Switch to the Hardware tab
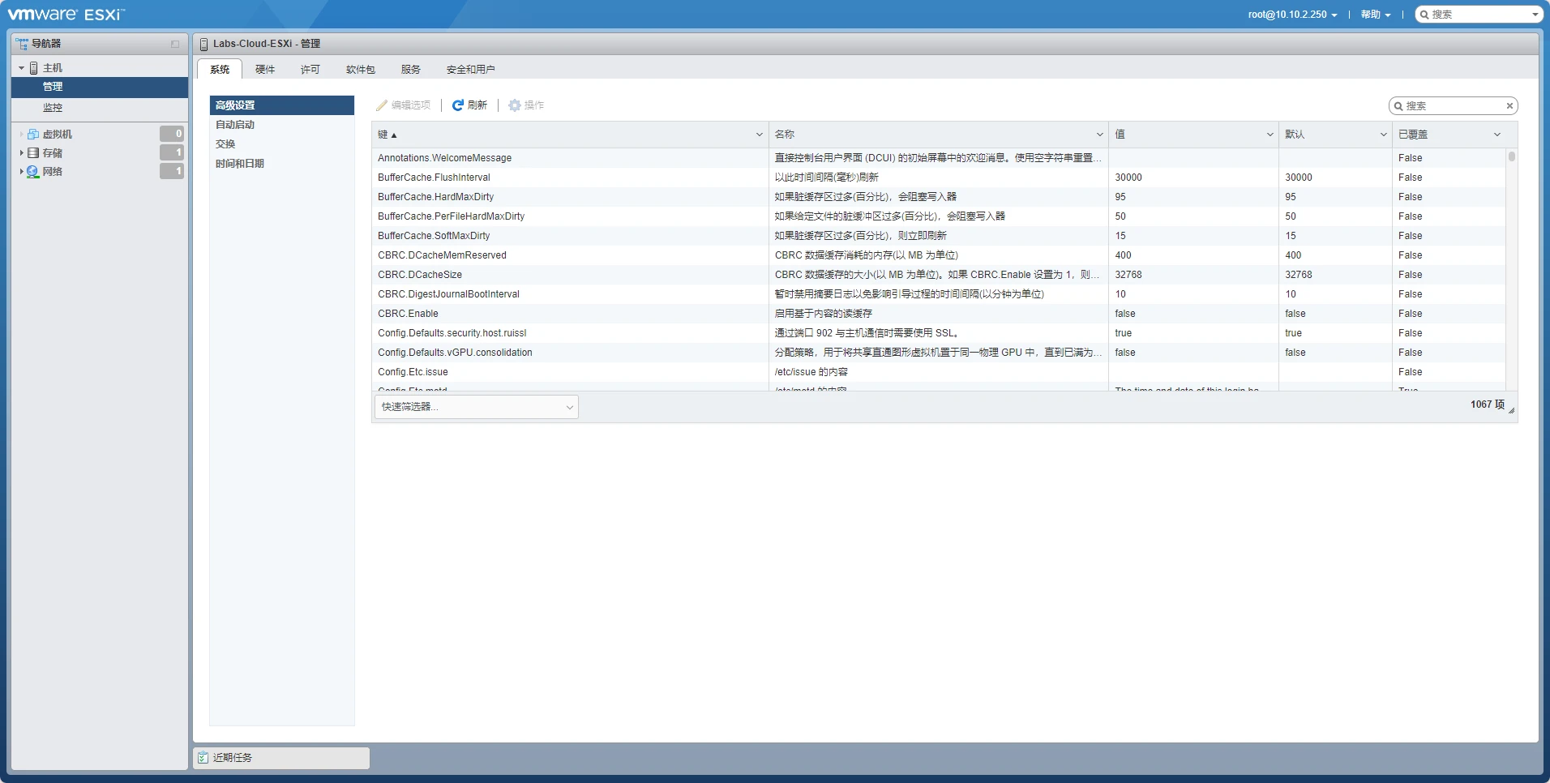Screen dimensions: 1550x783 (x=265, y=70)
